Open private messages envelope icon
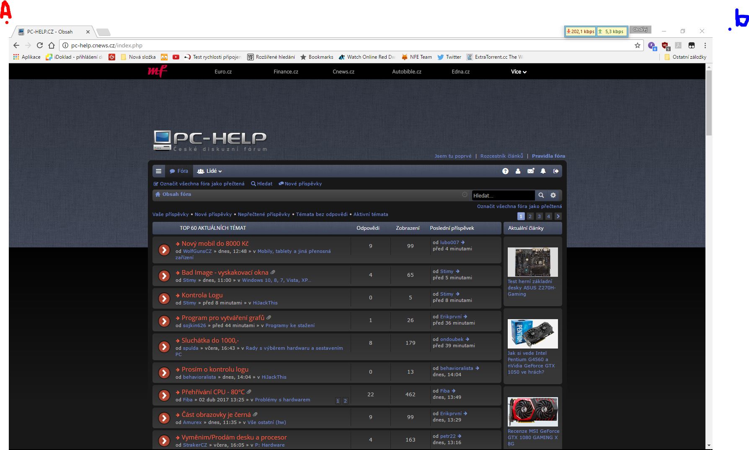This screenshot has height=450, width=749. [x=531, y=171]
